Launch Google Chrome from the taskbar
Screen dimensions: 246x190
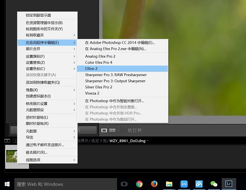[139, 184]
